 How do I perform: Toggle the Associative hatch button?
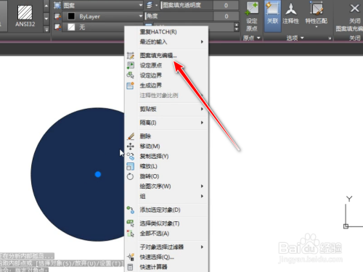[x=272, y=17]
